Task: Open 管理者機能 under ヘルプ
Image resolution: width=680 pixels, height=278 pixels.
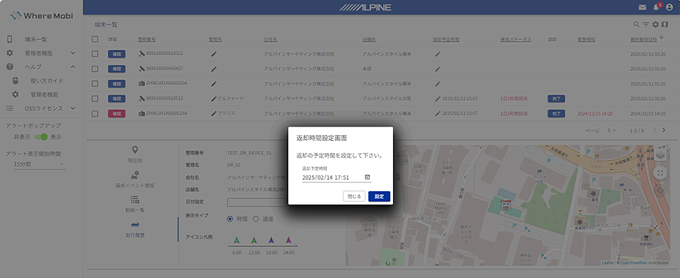Action: pyautogui.click(x=44, y=94)
